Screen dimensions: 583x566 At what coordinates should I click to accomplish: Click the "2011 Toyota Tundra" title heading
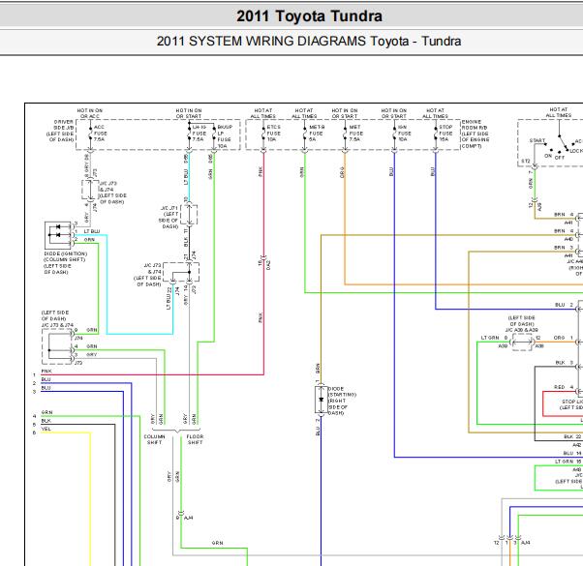click(x=309, y=16)
